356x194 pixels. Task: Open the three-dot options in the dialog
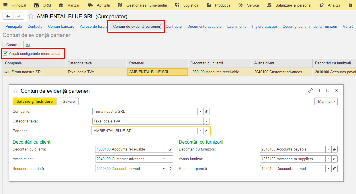320,90
